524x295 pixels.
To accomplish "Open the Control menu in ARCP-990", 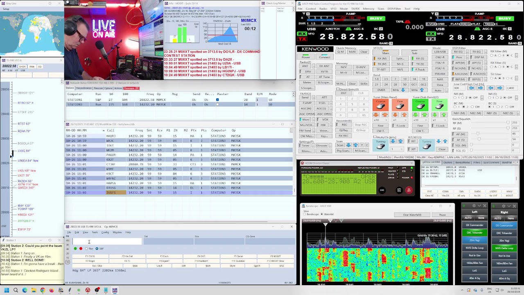I will [x=311, y=9].
